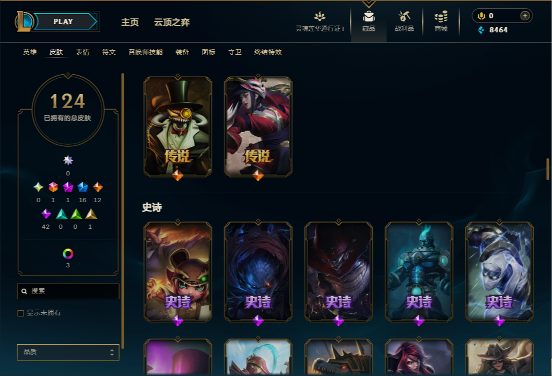Click the League of Legends logo icon
This screenshot has height=376, width=552.
[24, 21]
